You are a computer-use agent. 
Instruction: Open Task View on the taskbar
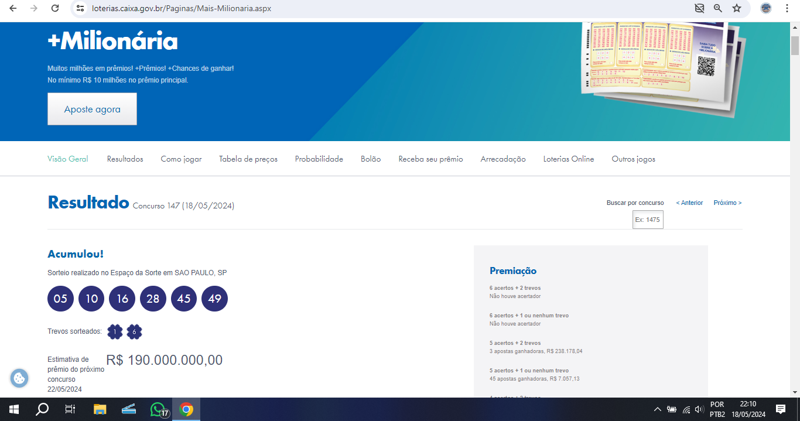70,409
